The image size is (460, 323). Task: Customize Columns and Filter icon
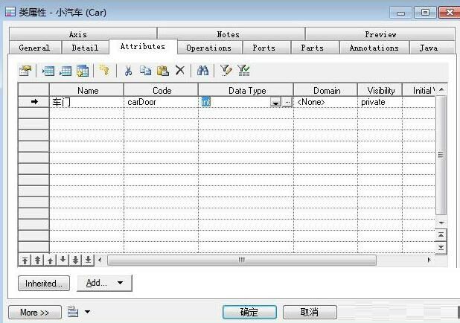226,71
